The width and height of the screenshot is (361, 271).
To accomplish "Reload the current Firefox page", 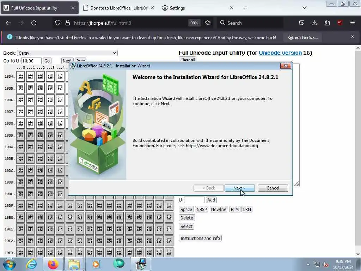I will [x=34, y=23].
